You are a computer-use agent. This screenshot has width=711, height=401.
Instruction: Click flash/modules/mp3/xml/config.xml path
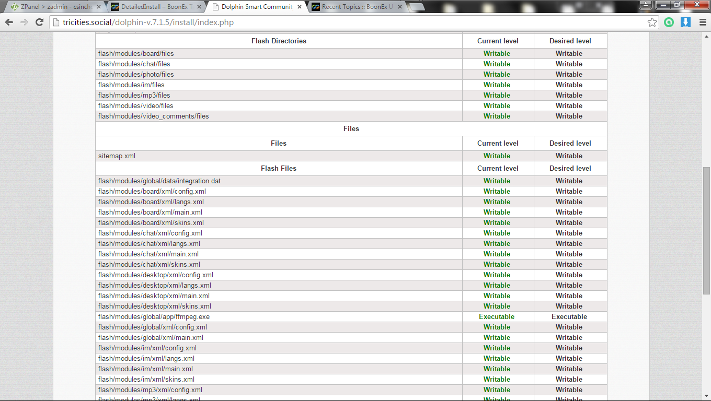tap(150, 390)
